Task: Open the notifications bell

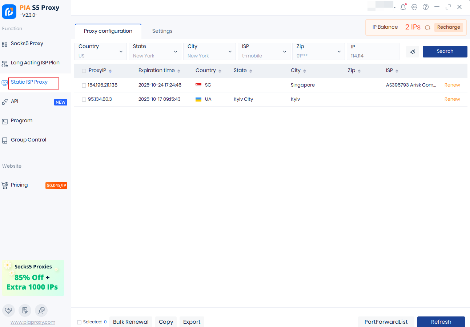Action: click(x=403, y=7)
